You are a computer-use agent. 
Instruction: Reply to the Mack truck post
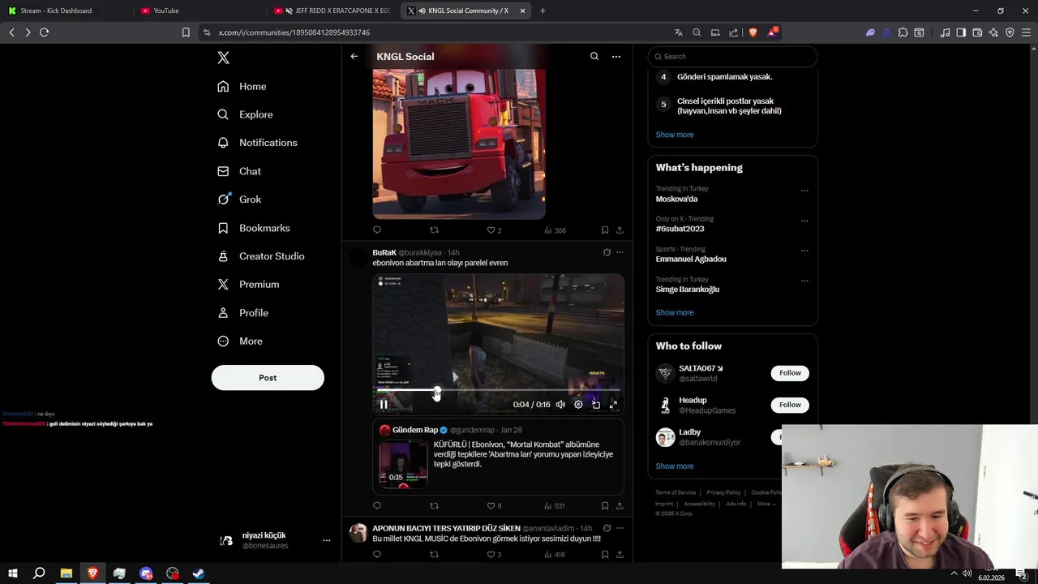(377, 230)
